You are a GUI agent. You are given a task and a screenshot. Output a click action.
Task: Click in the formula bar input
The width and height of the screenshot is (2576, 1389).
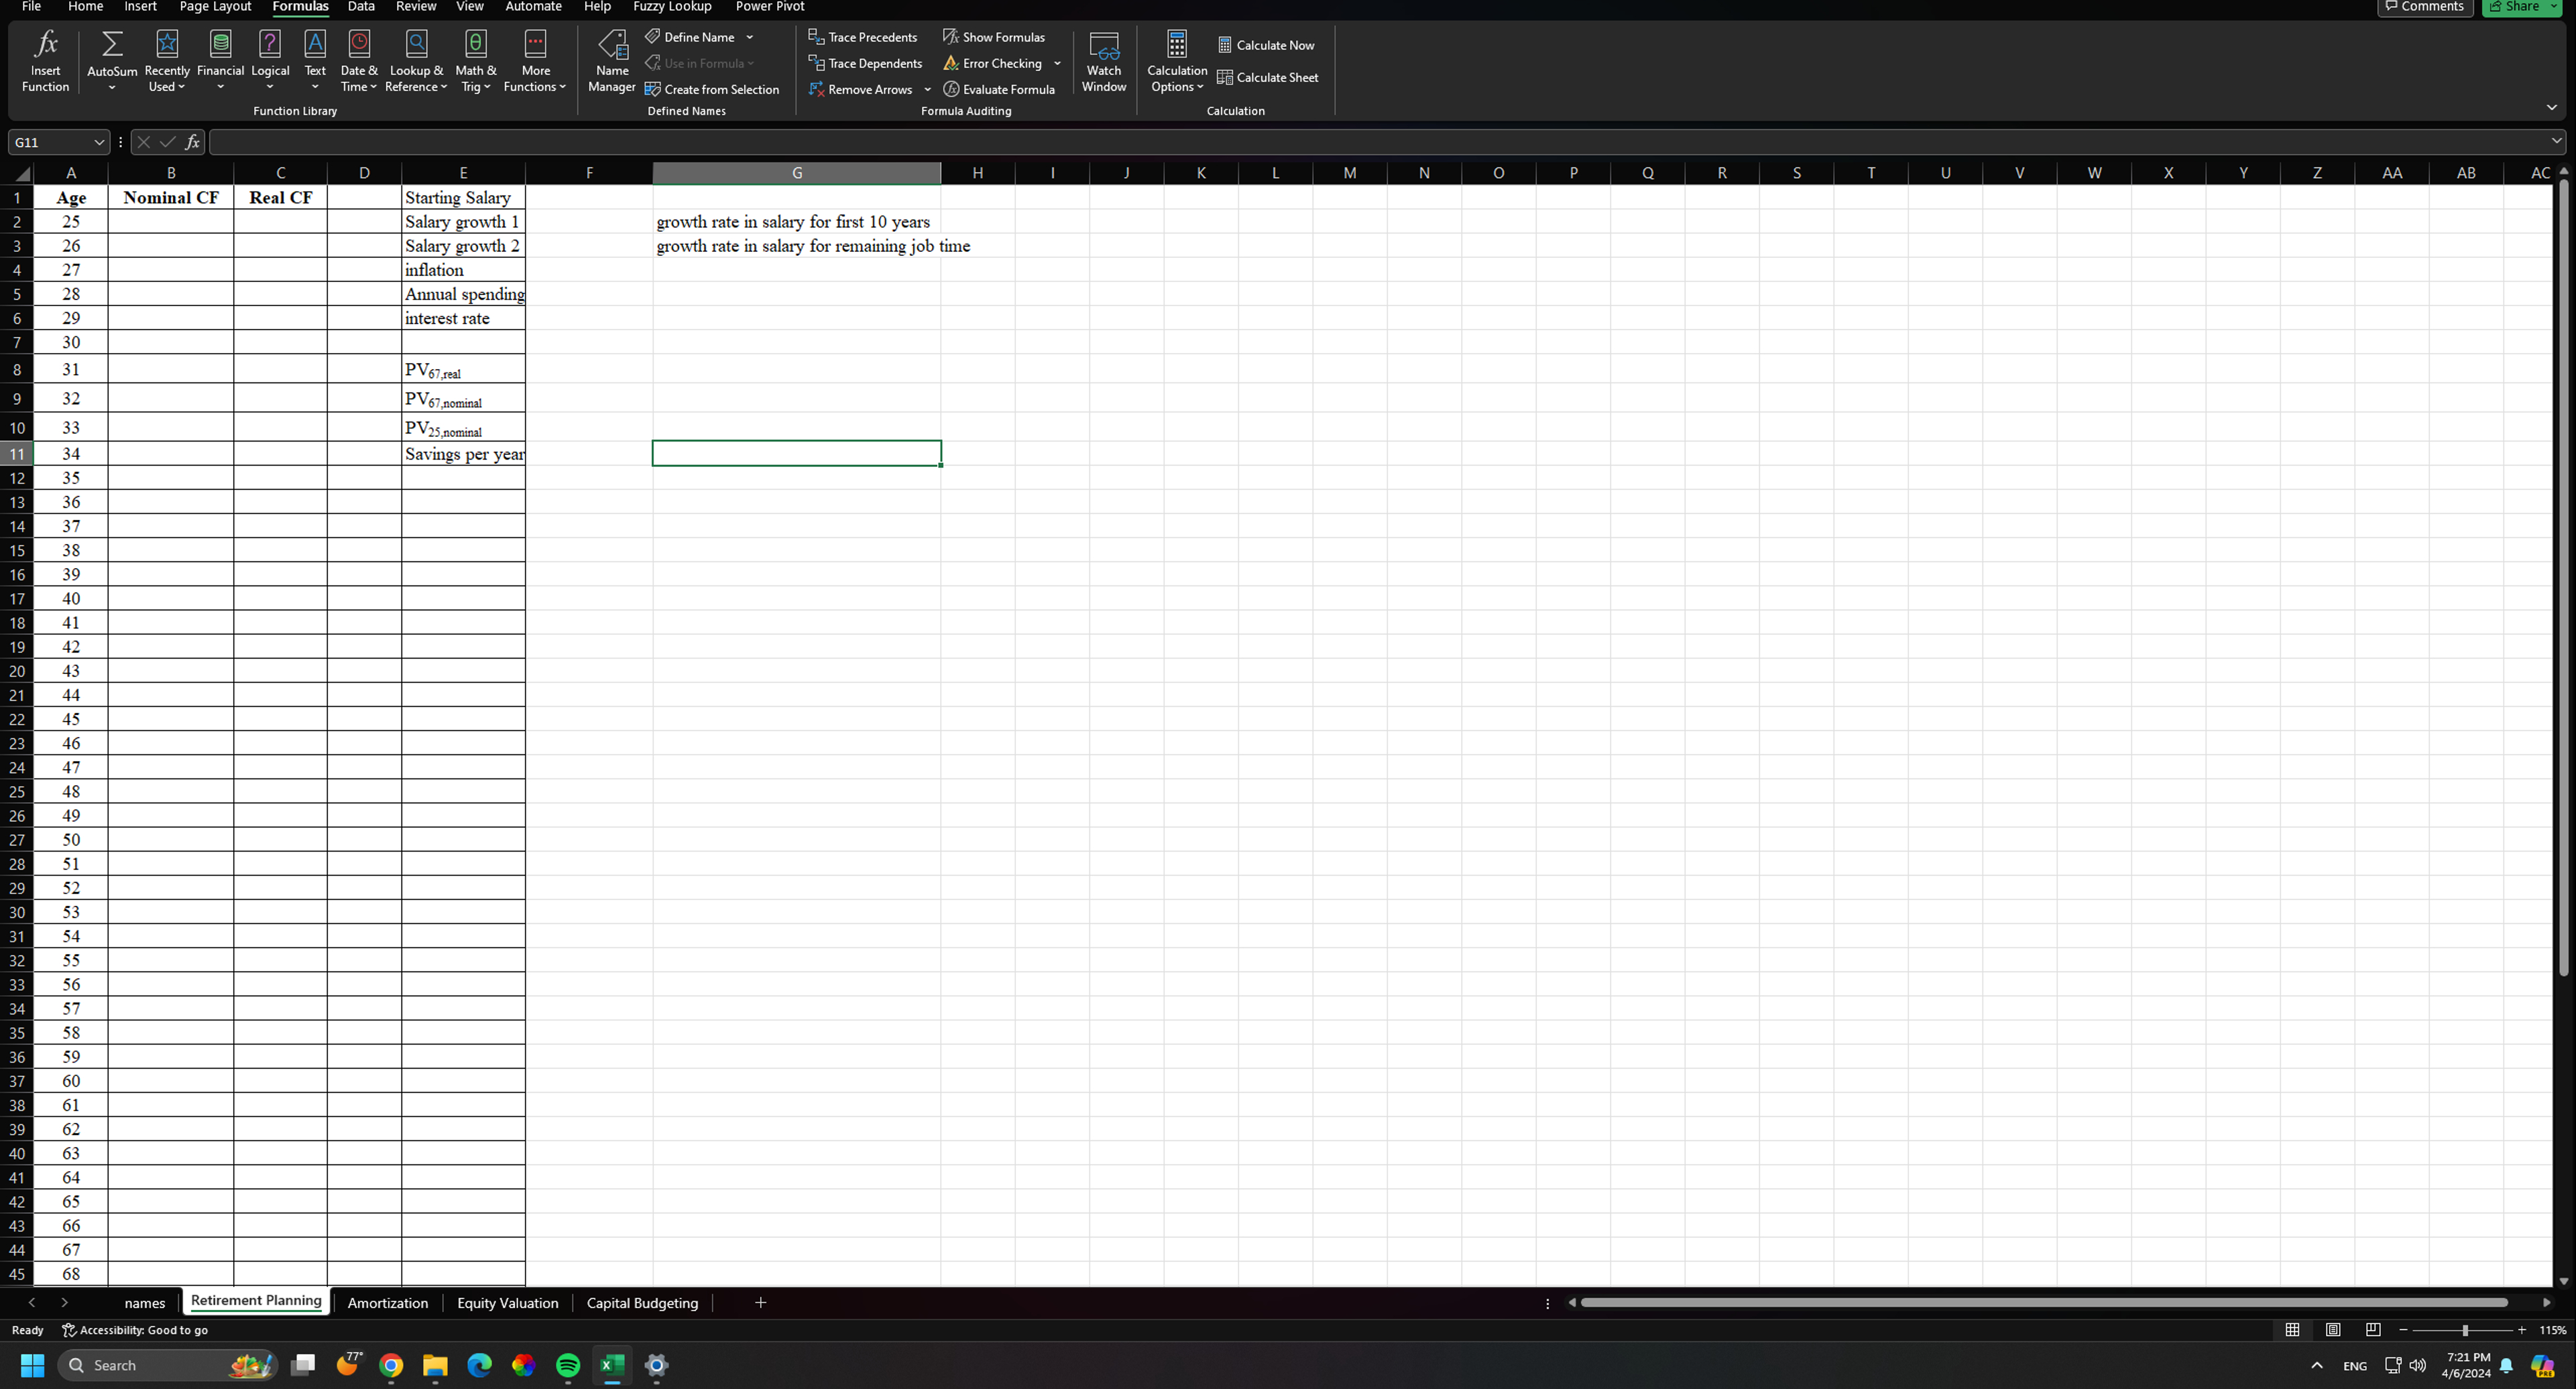(1377, 142)
